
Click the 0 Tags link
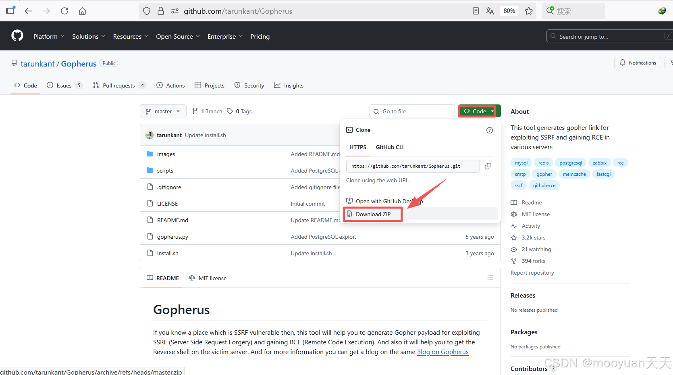click(x=239, y=111)
